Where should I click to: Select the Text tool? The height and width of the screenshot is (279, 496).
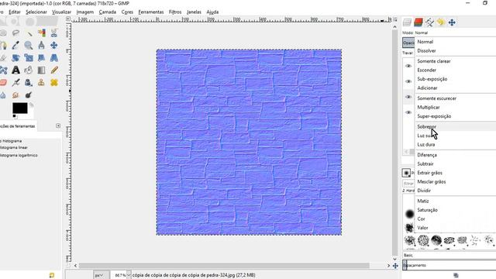tap(15, 71)
